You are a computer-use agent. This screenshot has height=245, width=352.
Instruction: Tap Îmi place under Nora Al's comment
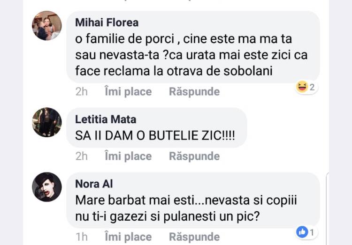[x=128, y=237]
